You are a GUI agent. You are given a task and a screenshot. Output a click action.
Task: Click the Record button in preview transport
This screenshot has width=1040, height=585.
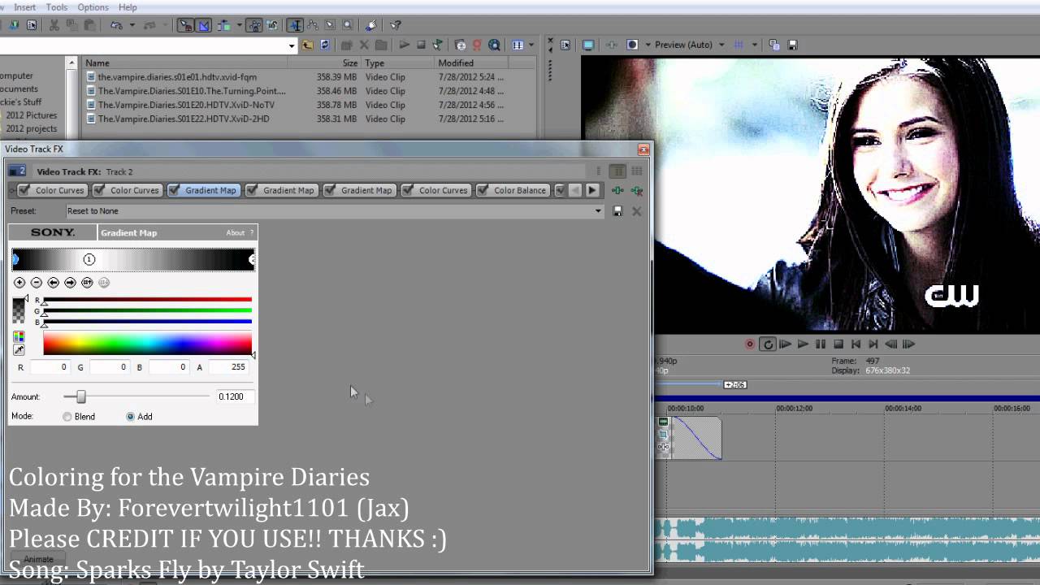pyautogui.click(x=750, y=344)
